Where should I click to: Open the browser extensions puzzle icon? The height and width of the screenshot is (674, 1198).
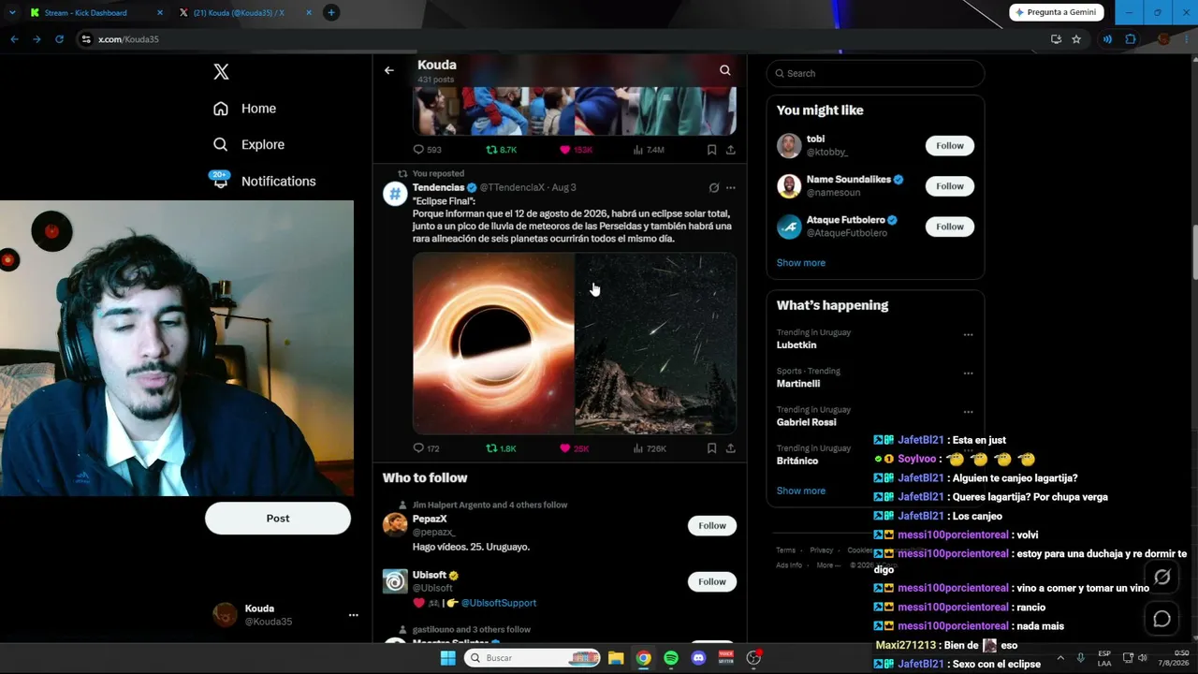coord(1131,39)
